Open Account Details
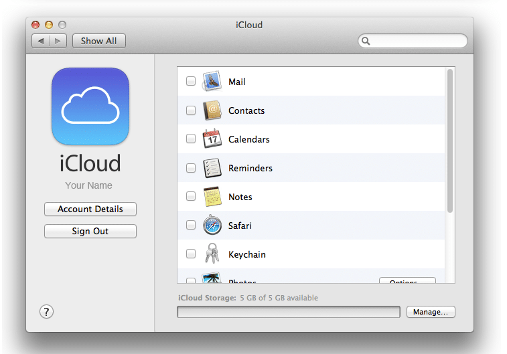 click(x=90, y=209)
